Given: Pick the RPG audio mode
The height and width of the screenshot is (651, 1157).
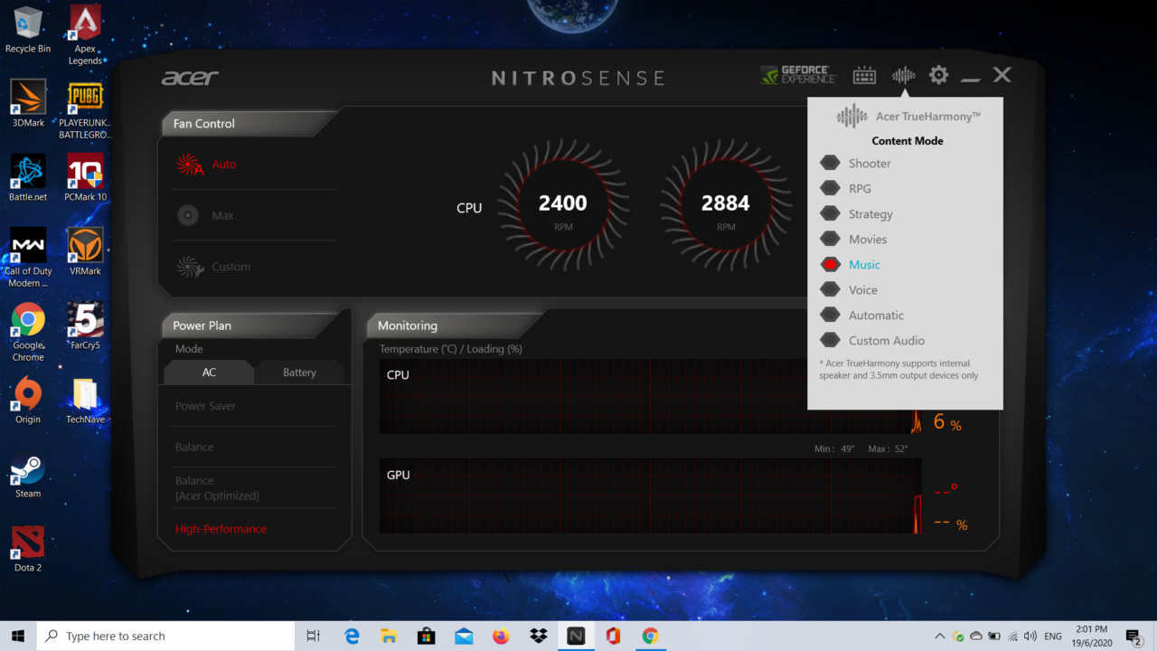Looking at the screenshot, I should (859, 189).
